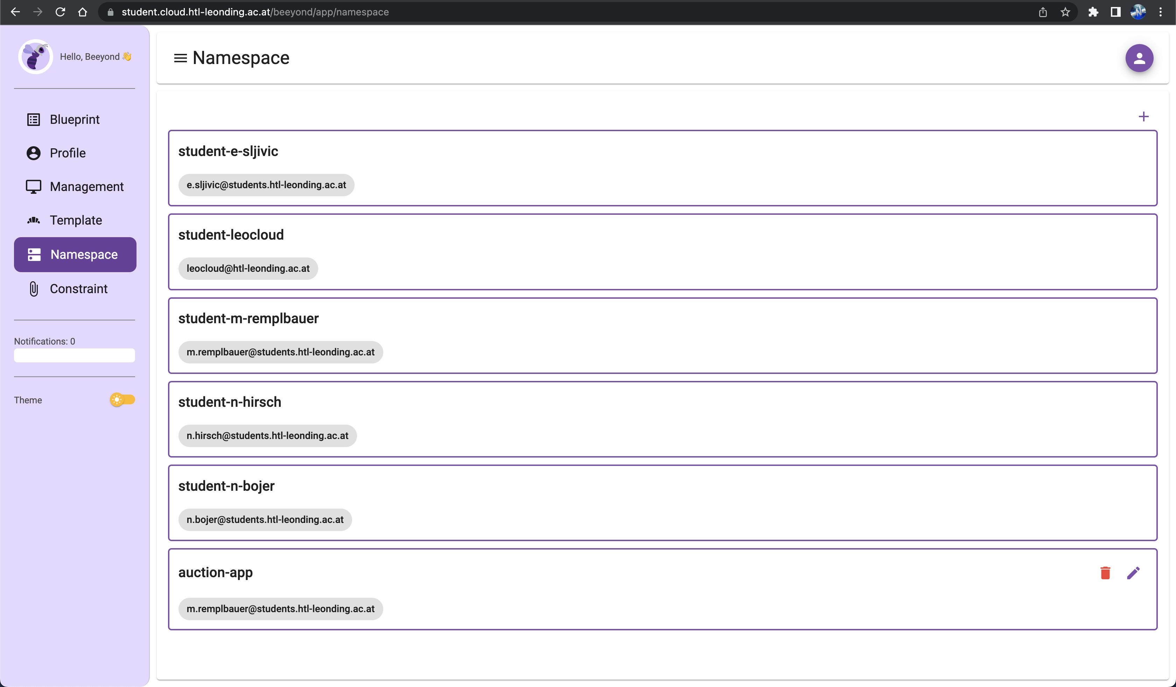Click the Profile sidebar icon
1176x687 pixels.
pos(34,153)
